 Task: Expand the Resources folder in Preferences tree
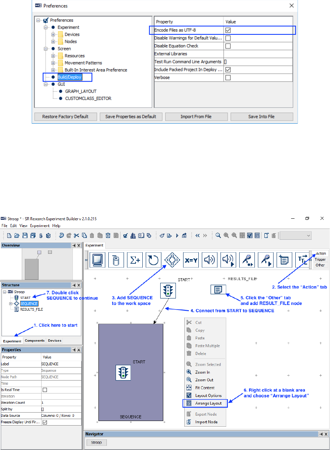(x=53, y=56)
